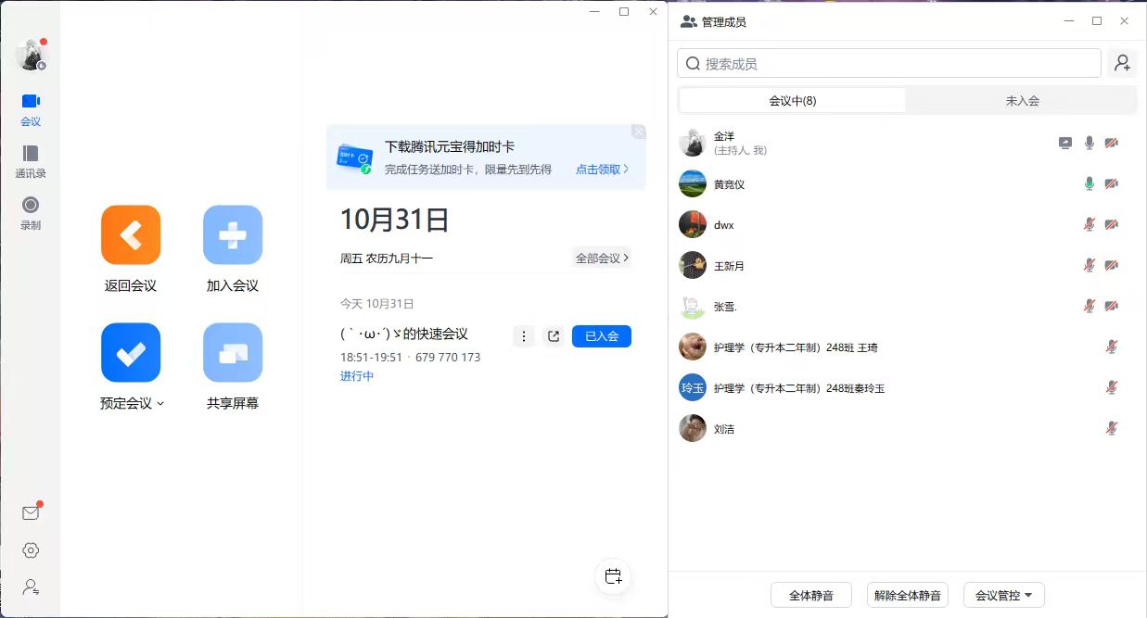Open the three-dot menu for quick meeting
Viewport: 1147px width, 618px height.
[524, 336]
